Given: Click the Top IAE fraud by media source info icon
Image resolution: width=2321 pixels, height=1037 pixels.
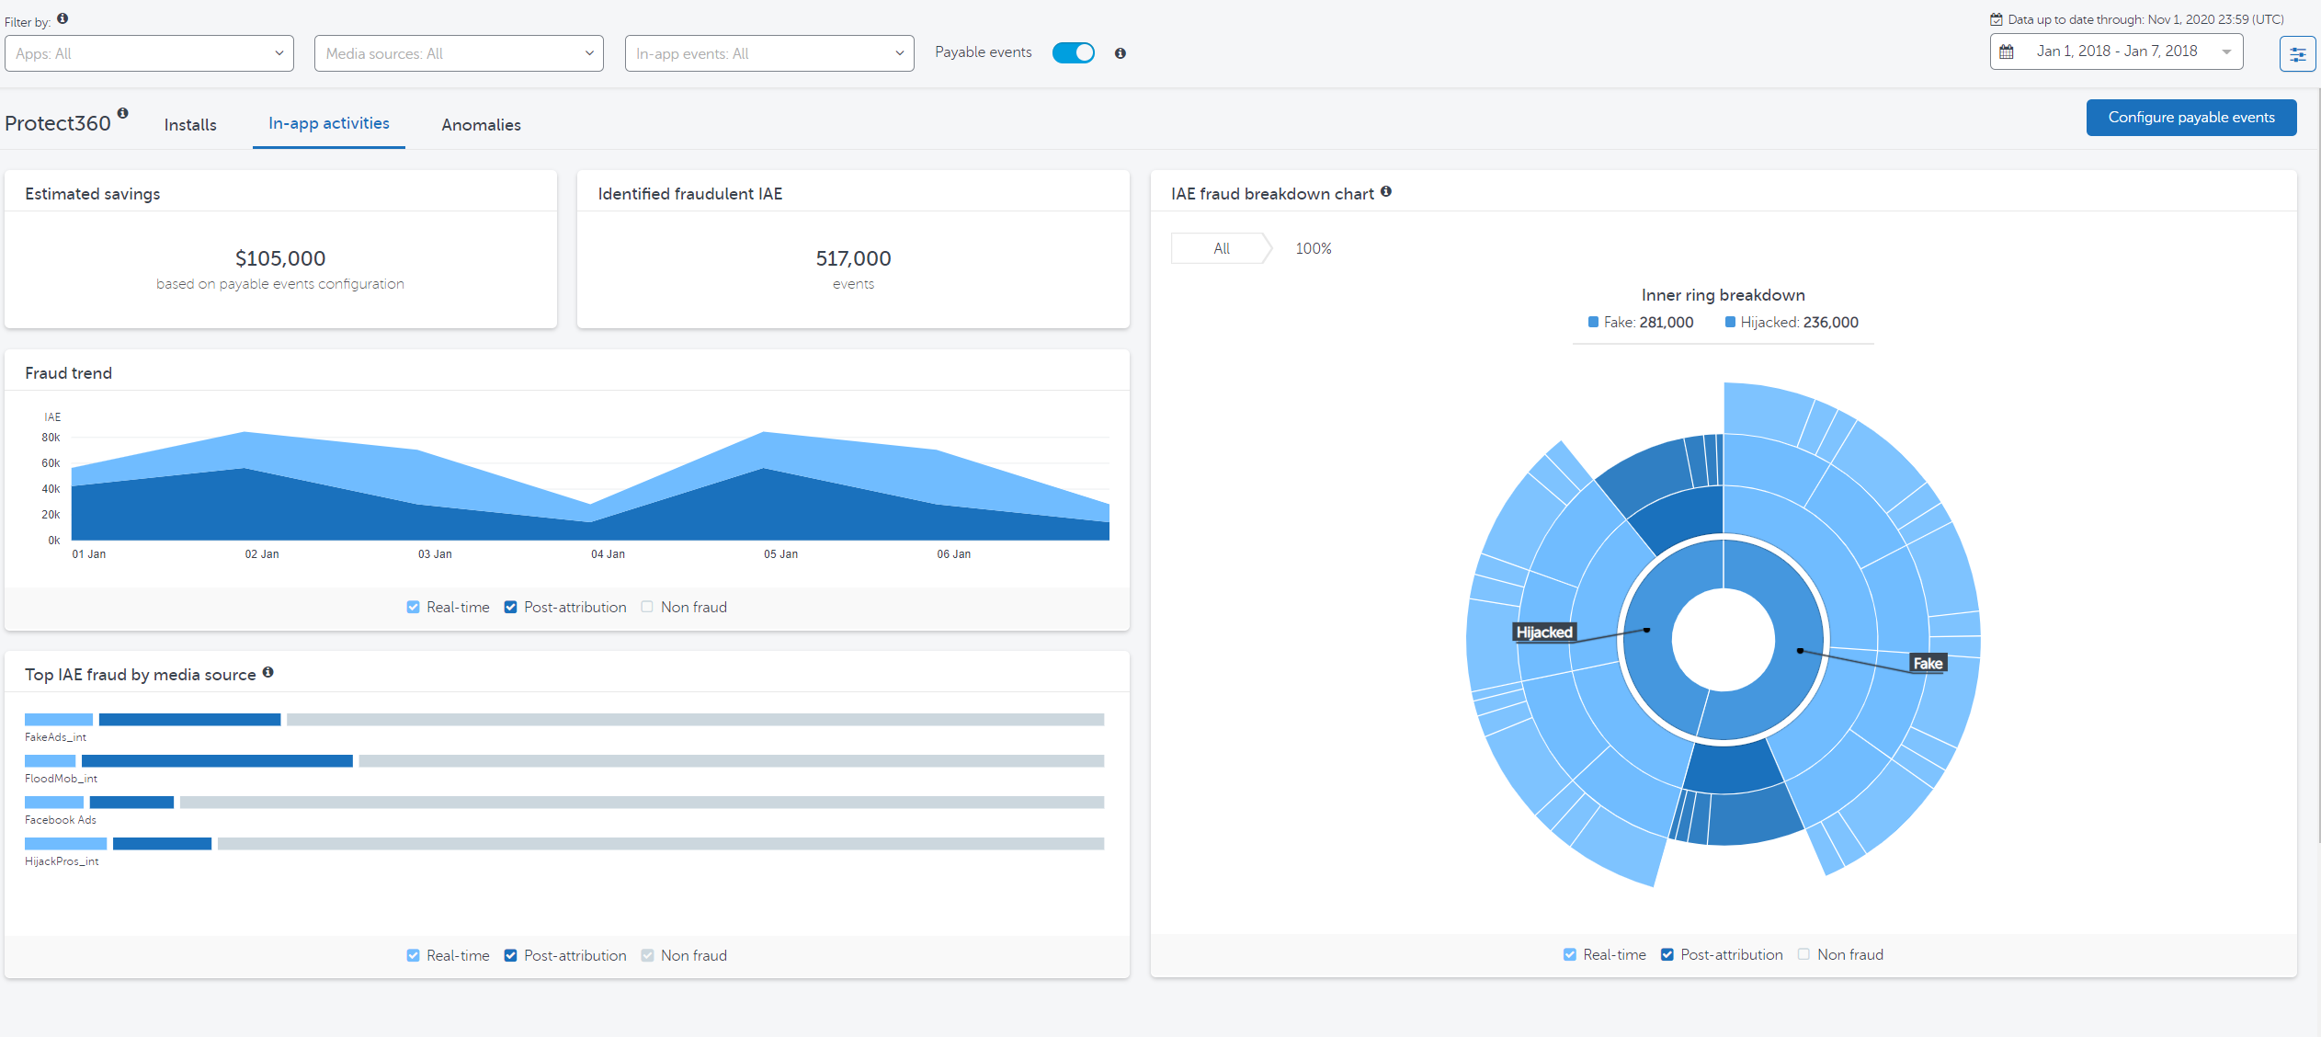Looking at the screenshot, I should (267, 672).
